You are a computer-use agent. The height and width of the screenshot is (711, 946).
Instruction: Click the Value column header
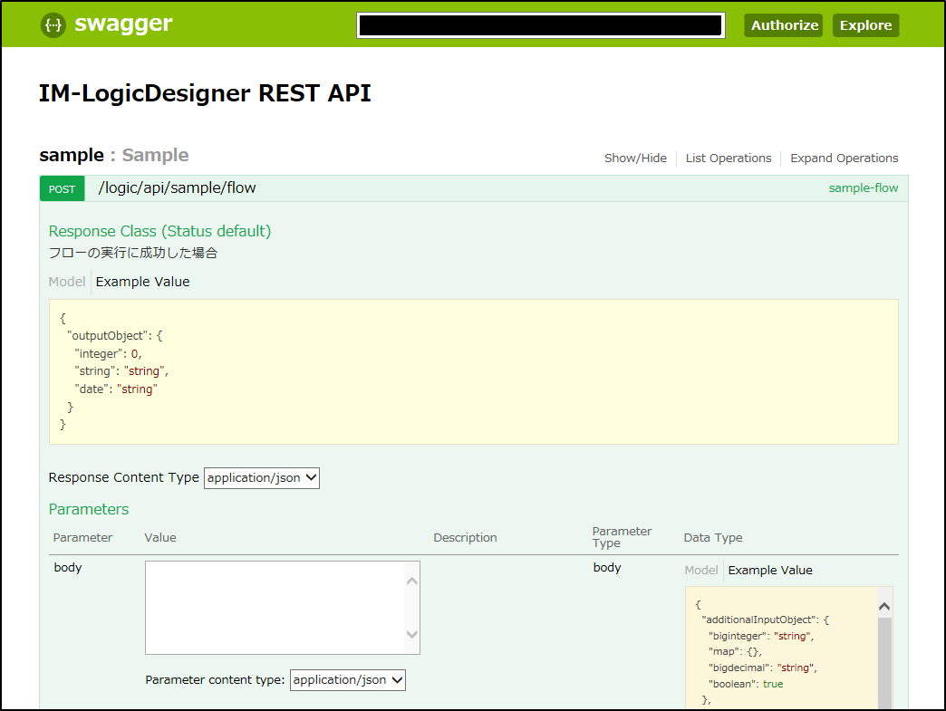(x=160, y=537)
